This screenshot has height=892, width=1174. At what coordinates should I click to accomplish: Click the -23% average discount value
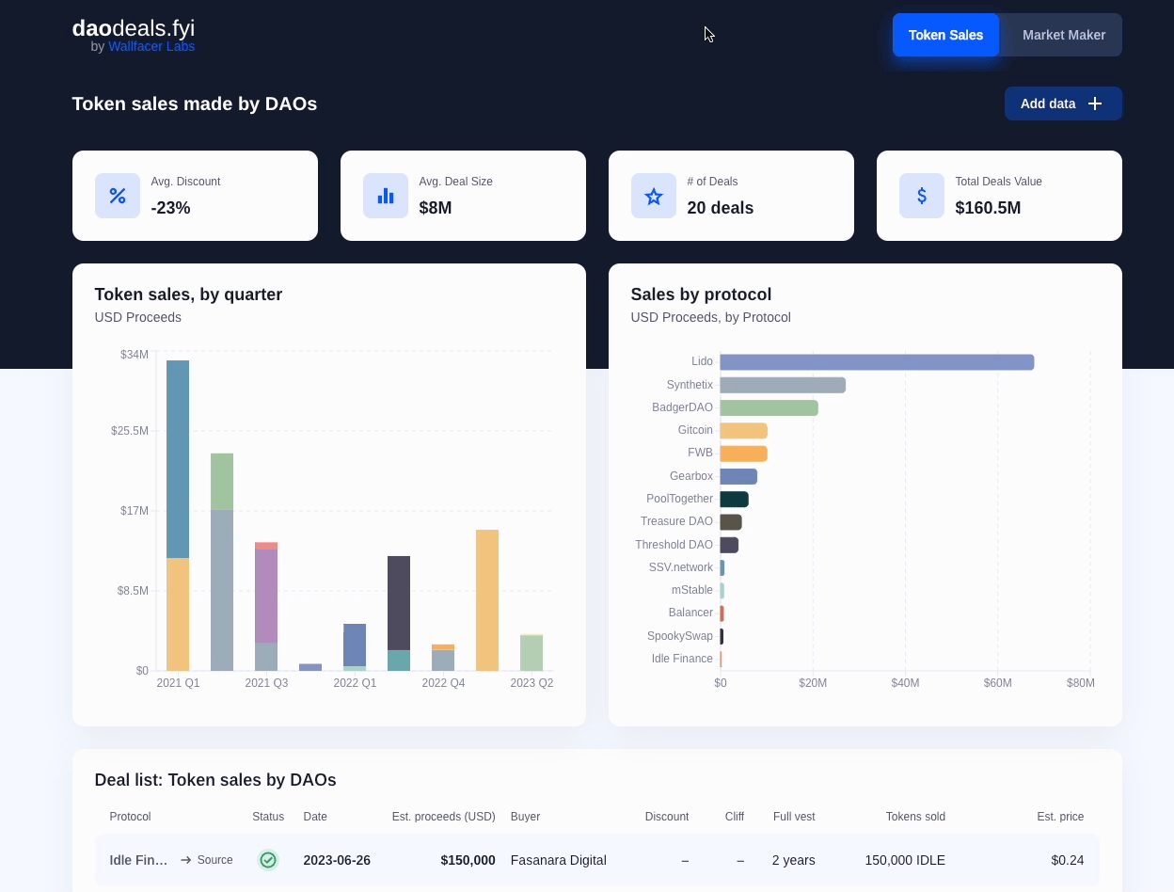[x=171, y=208]
